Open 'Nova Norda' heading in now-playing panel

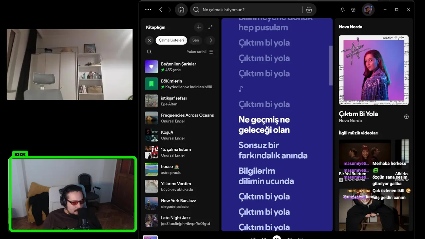pyautogui.click(x=350, y=27)
